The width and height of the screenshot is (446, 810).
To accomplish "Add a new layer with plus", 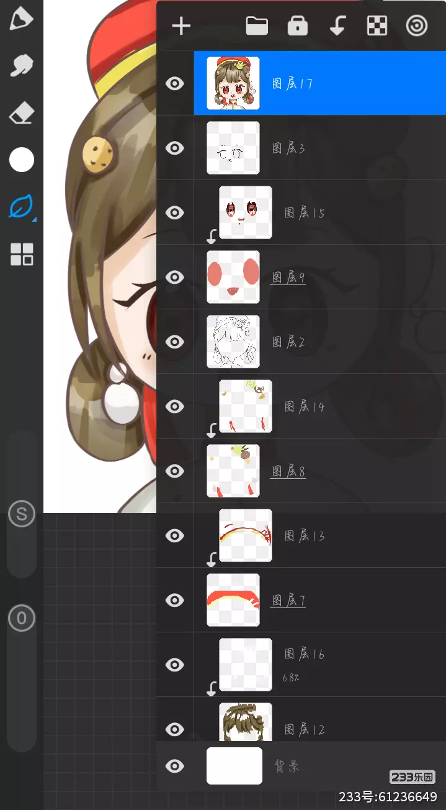I will 181,26.
